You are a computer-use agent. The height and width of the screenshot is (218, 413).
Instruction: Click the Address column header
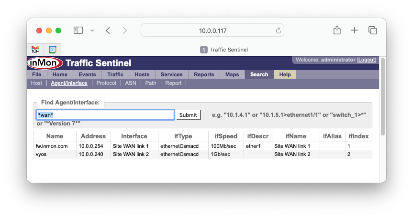pos(93,136)
